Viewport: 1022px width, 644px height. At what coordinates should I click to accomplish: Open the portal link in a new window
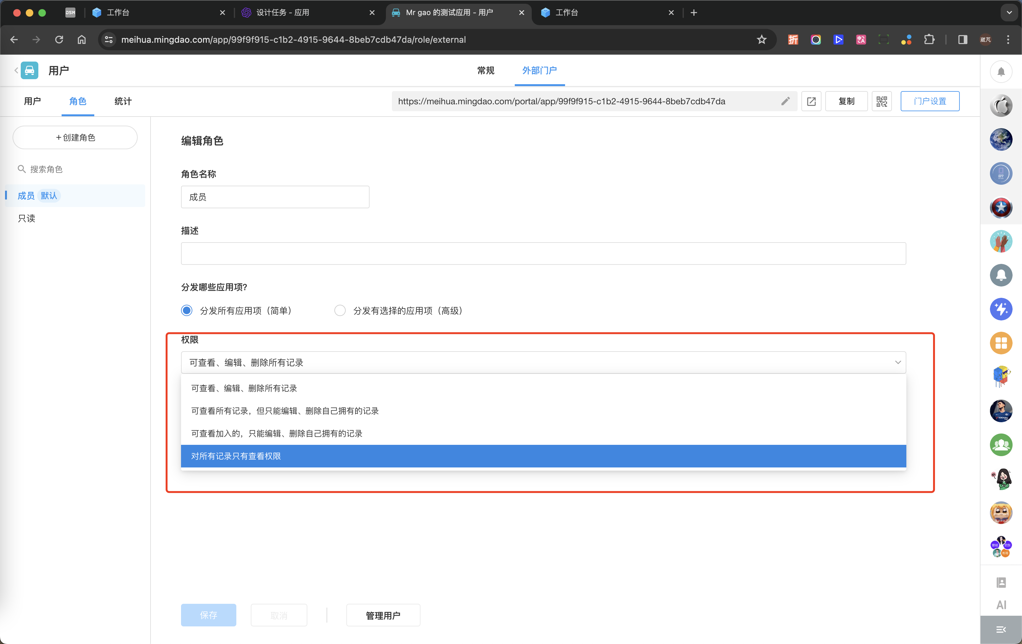811,101
